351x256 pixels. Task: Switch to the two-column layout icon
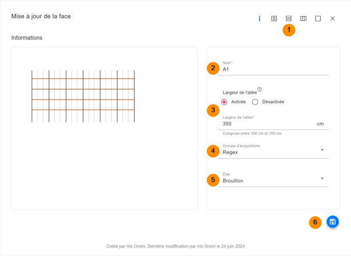point(274,19)
